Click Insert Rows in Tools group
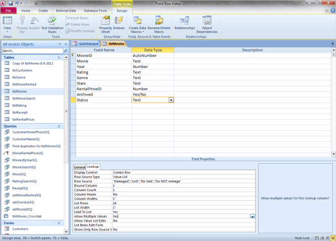The width and height of the screenshot is (336, 241). [x=77, y=18]
